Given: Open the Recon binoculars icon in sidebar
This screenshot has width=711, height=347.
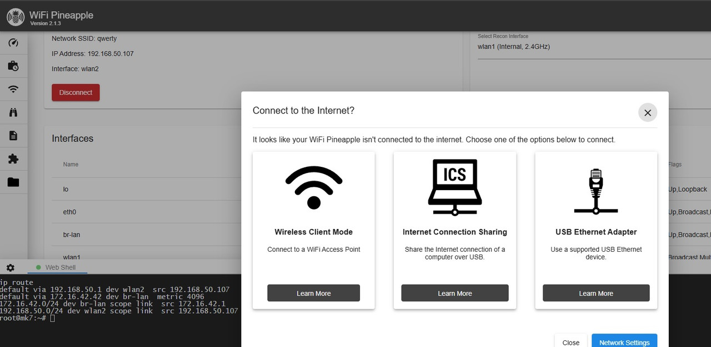Looking at the screenshot, I should click(x=13, y=112).
